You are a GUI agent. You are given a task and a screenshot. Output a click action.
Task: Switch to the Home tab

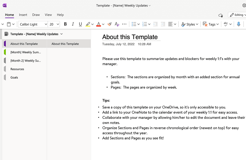10,15
